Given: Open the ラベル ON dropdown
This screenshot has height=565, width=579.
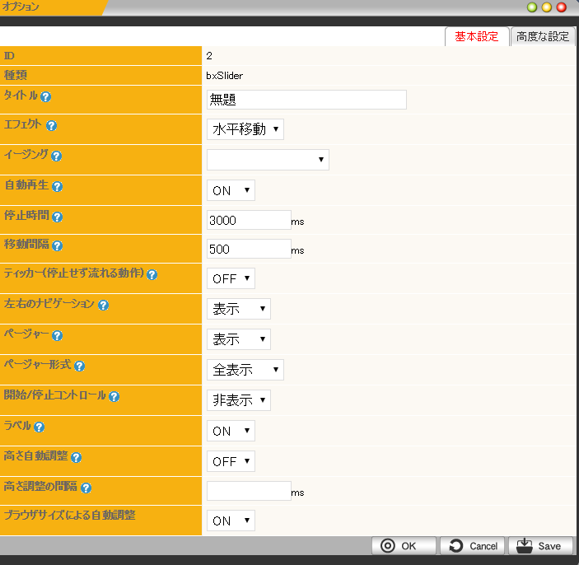Looking at the screenshot, I should [231, 431].
